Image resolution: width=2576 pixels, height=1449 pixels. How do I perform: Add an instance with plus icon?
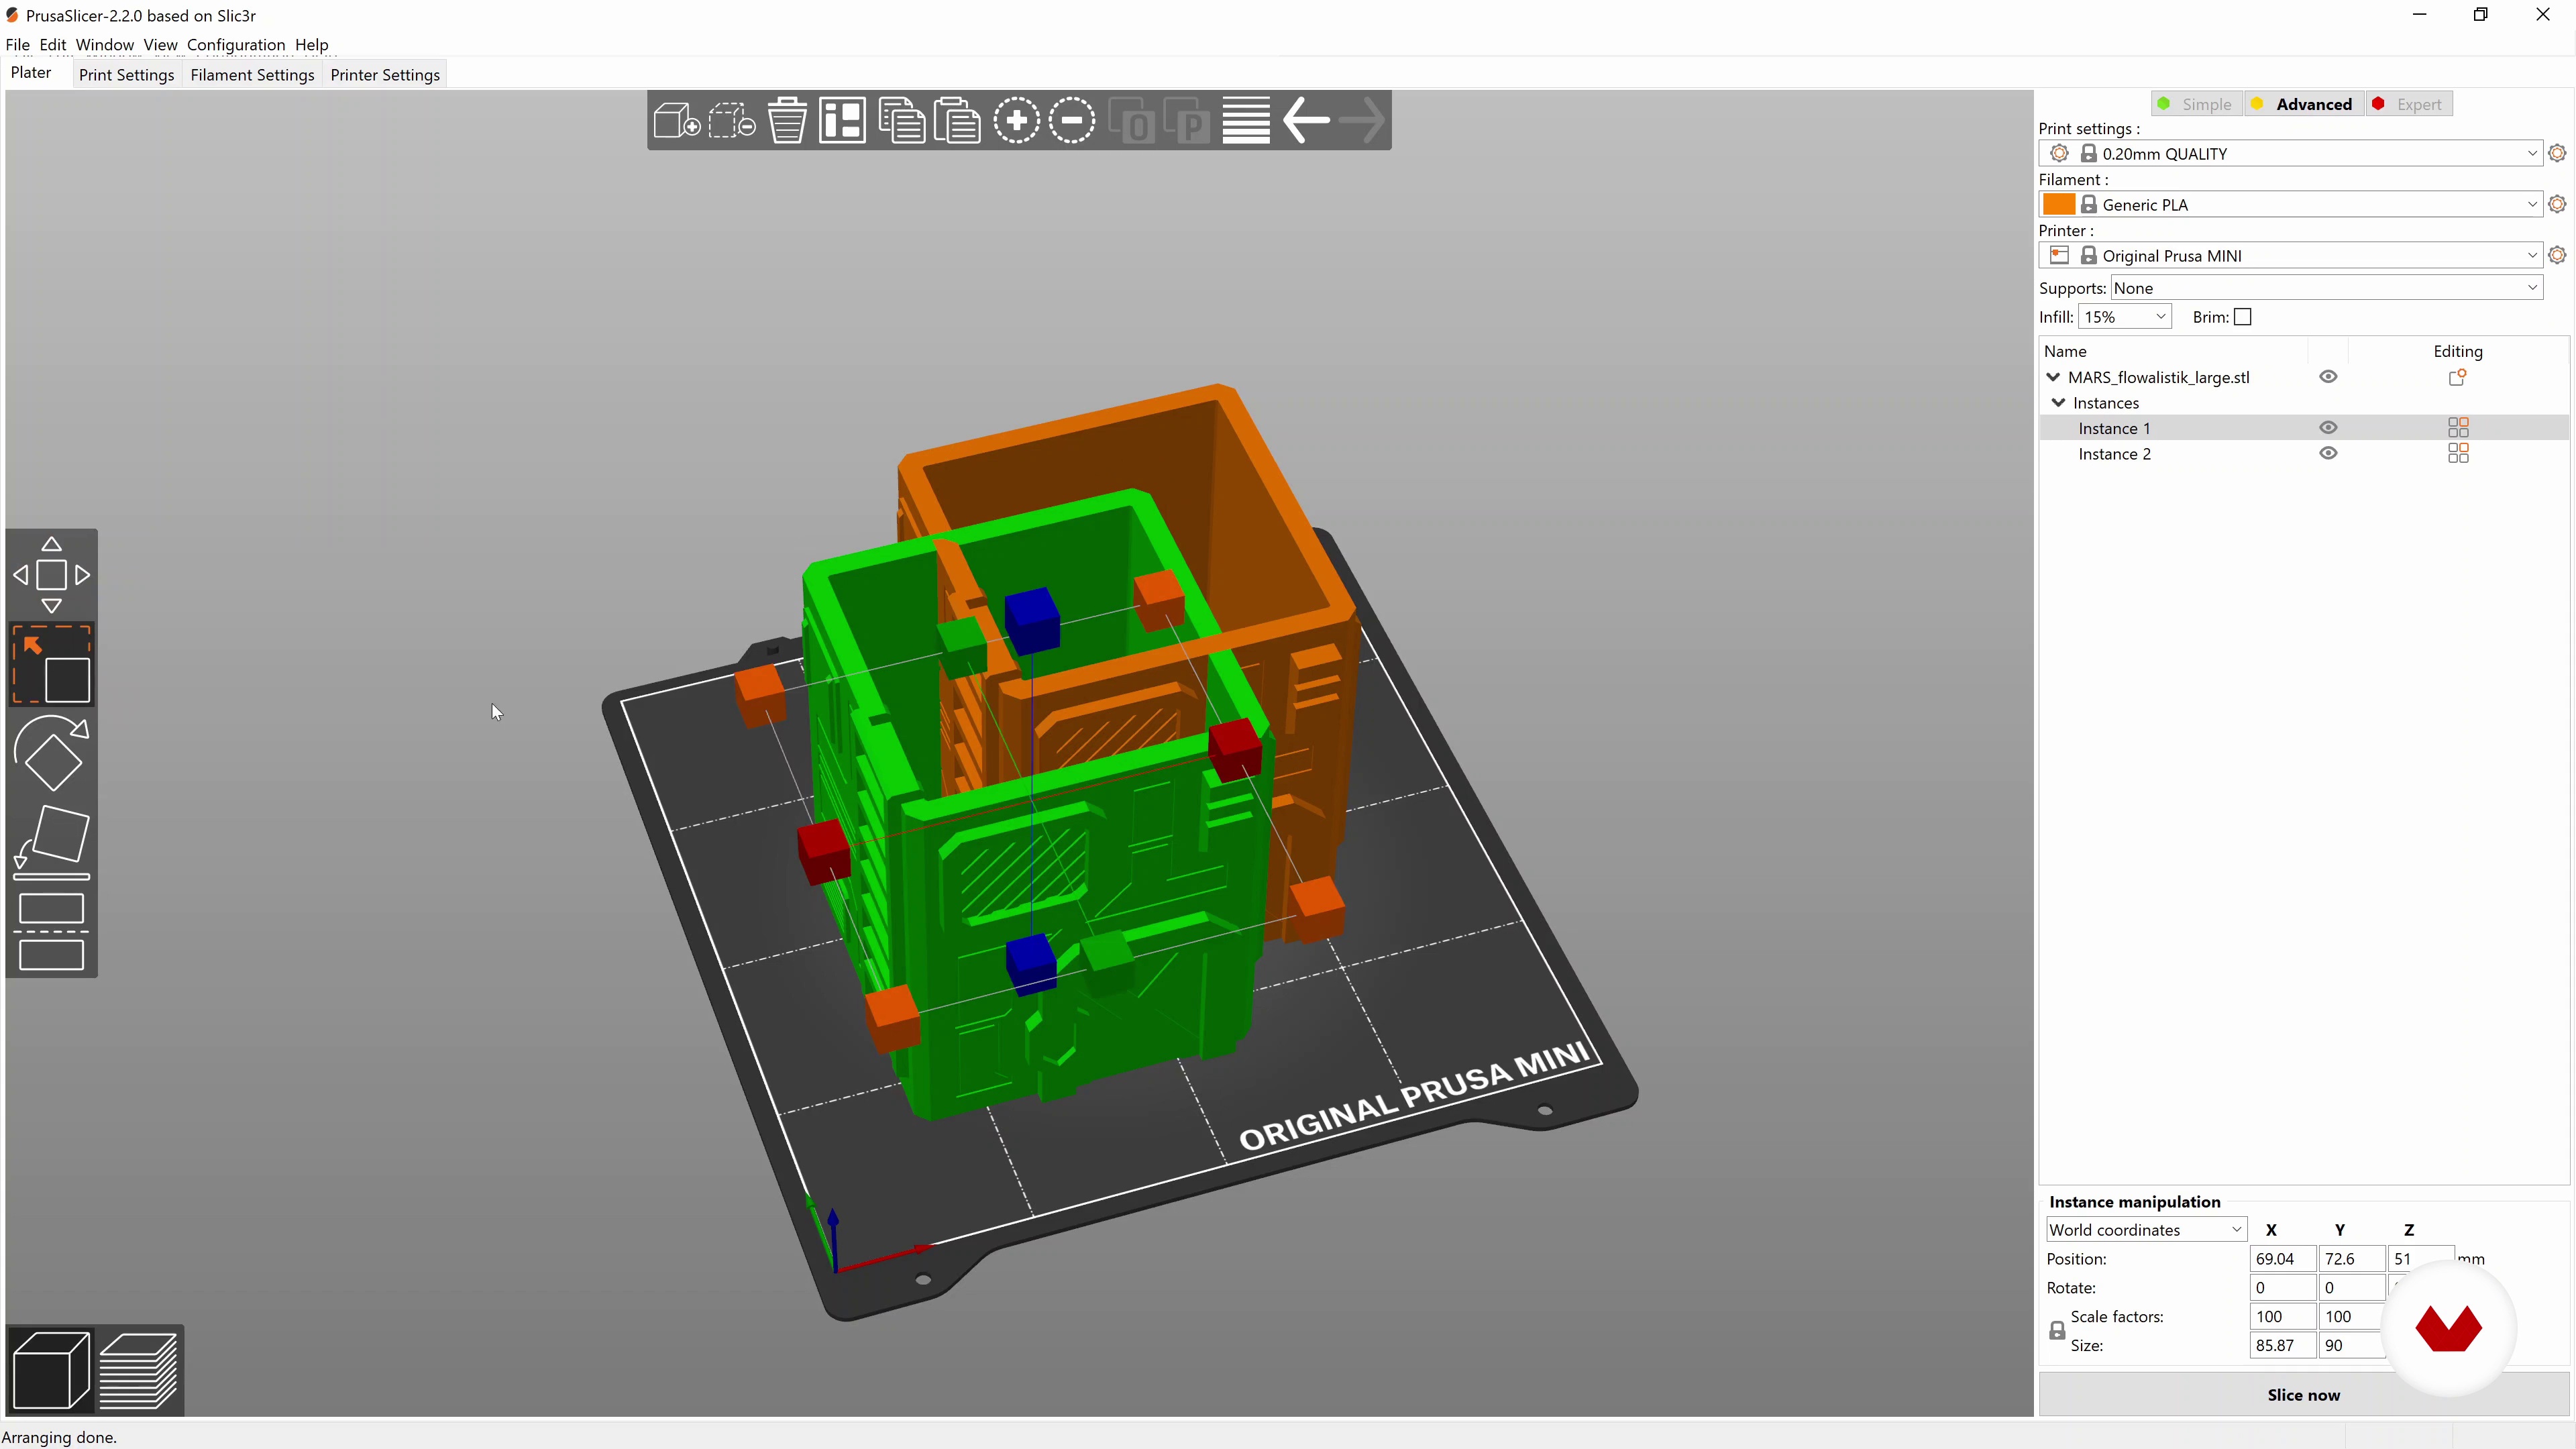click(x=1016, y=121)
